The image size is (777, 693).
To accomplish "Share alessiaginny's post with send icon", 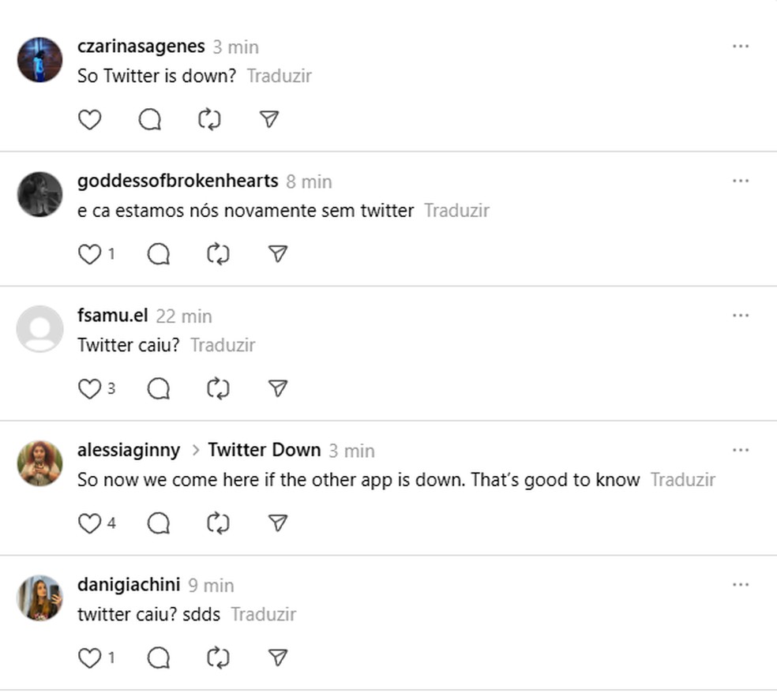I will [277, 523].
